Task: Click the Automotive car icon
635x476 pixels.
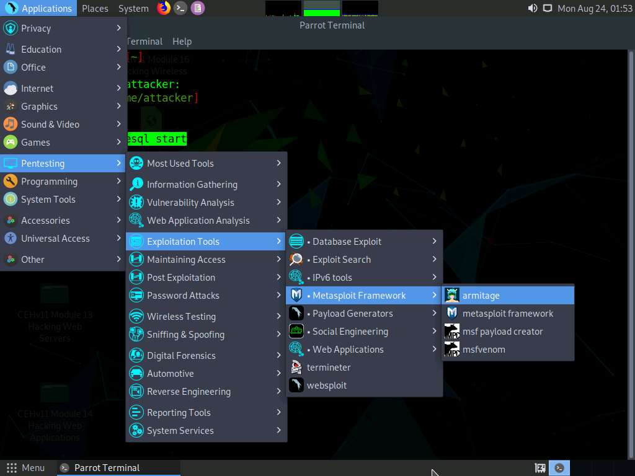Action: pos(136,373)
